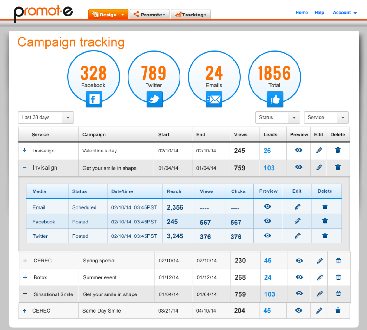Preview the Spring special campaign
The image size is (367, 330).
tap(299, 261)
